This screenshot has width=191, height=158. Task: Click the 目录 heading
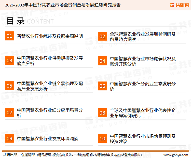pos(16,21)
